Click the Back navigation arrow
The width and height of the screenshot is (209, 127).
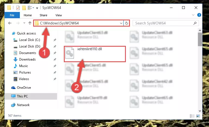click(10, 23)
